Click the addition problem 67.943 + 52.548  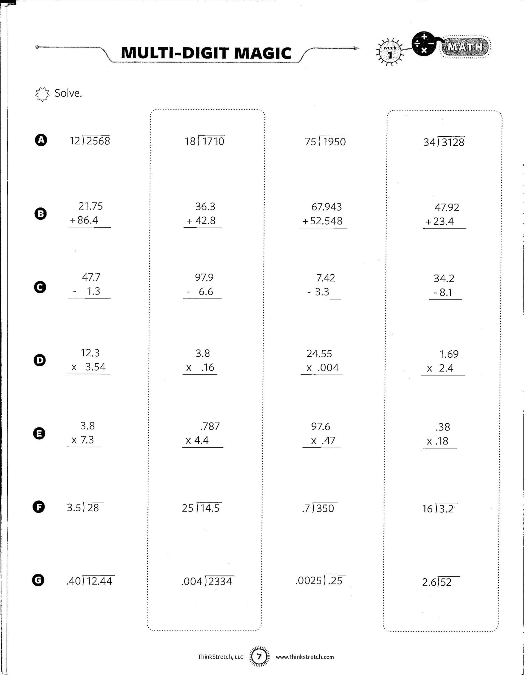(x=323, y=215)
